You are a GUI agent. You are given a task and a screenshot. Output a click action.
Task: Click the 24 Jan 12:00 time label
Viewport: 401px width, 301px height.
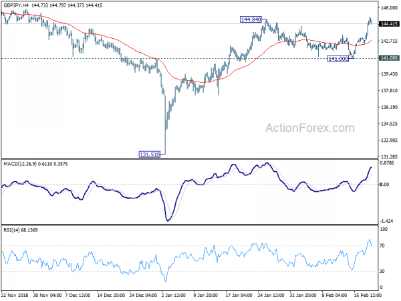[271, 295]
